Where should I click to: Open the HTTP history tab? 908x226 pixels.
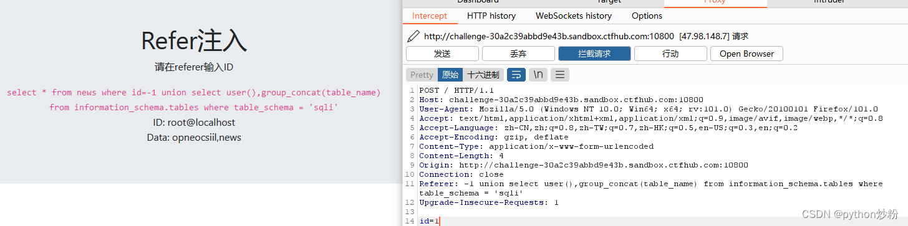(x=491, y=16)
